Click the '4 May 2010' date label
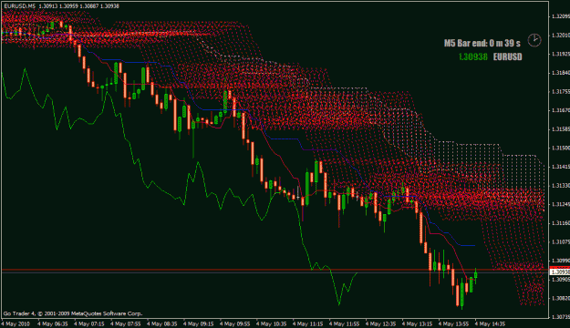This screenshot has height=328, width=570. click(x=16, y=323)
